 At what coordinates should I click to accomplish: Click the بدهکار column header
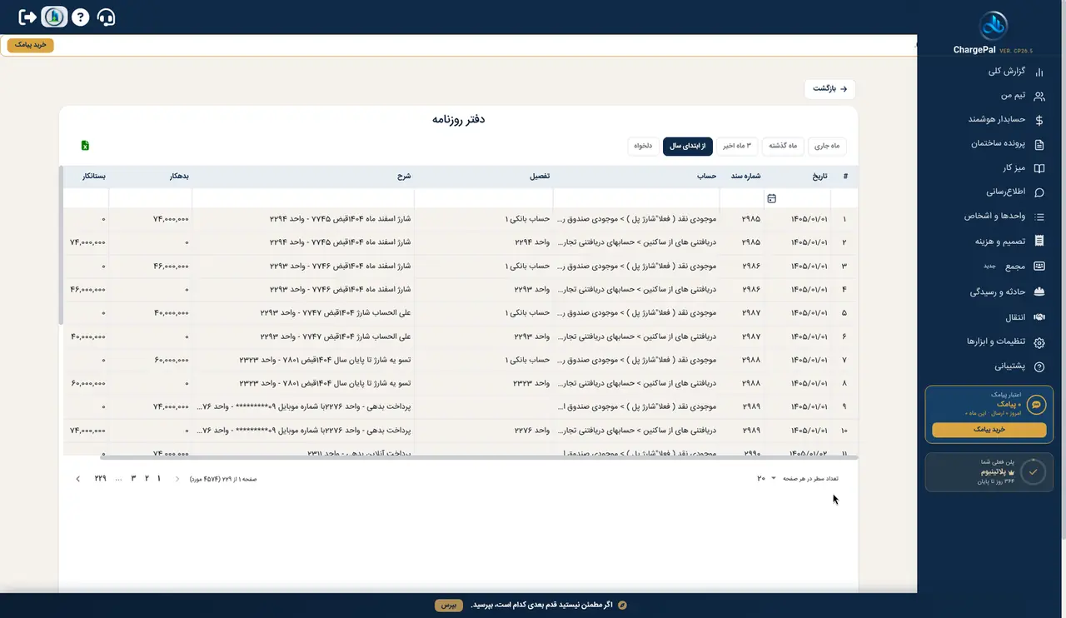(180, 177)
